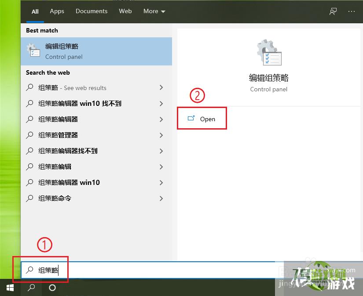Expand the More filter dropdown
This screenshot has width=363, height=296.
coord(154,11)
